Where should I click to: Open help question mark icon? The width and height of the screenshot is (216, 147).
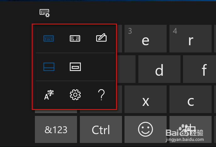point(101,95)
